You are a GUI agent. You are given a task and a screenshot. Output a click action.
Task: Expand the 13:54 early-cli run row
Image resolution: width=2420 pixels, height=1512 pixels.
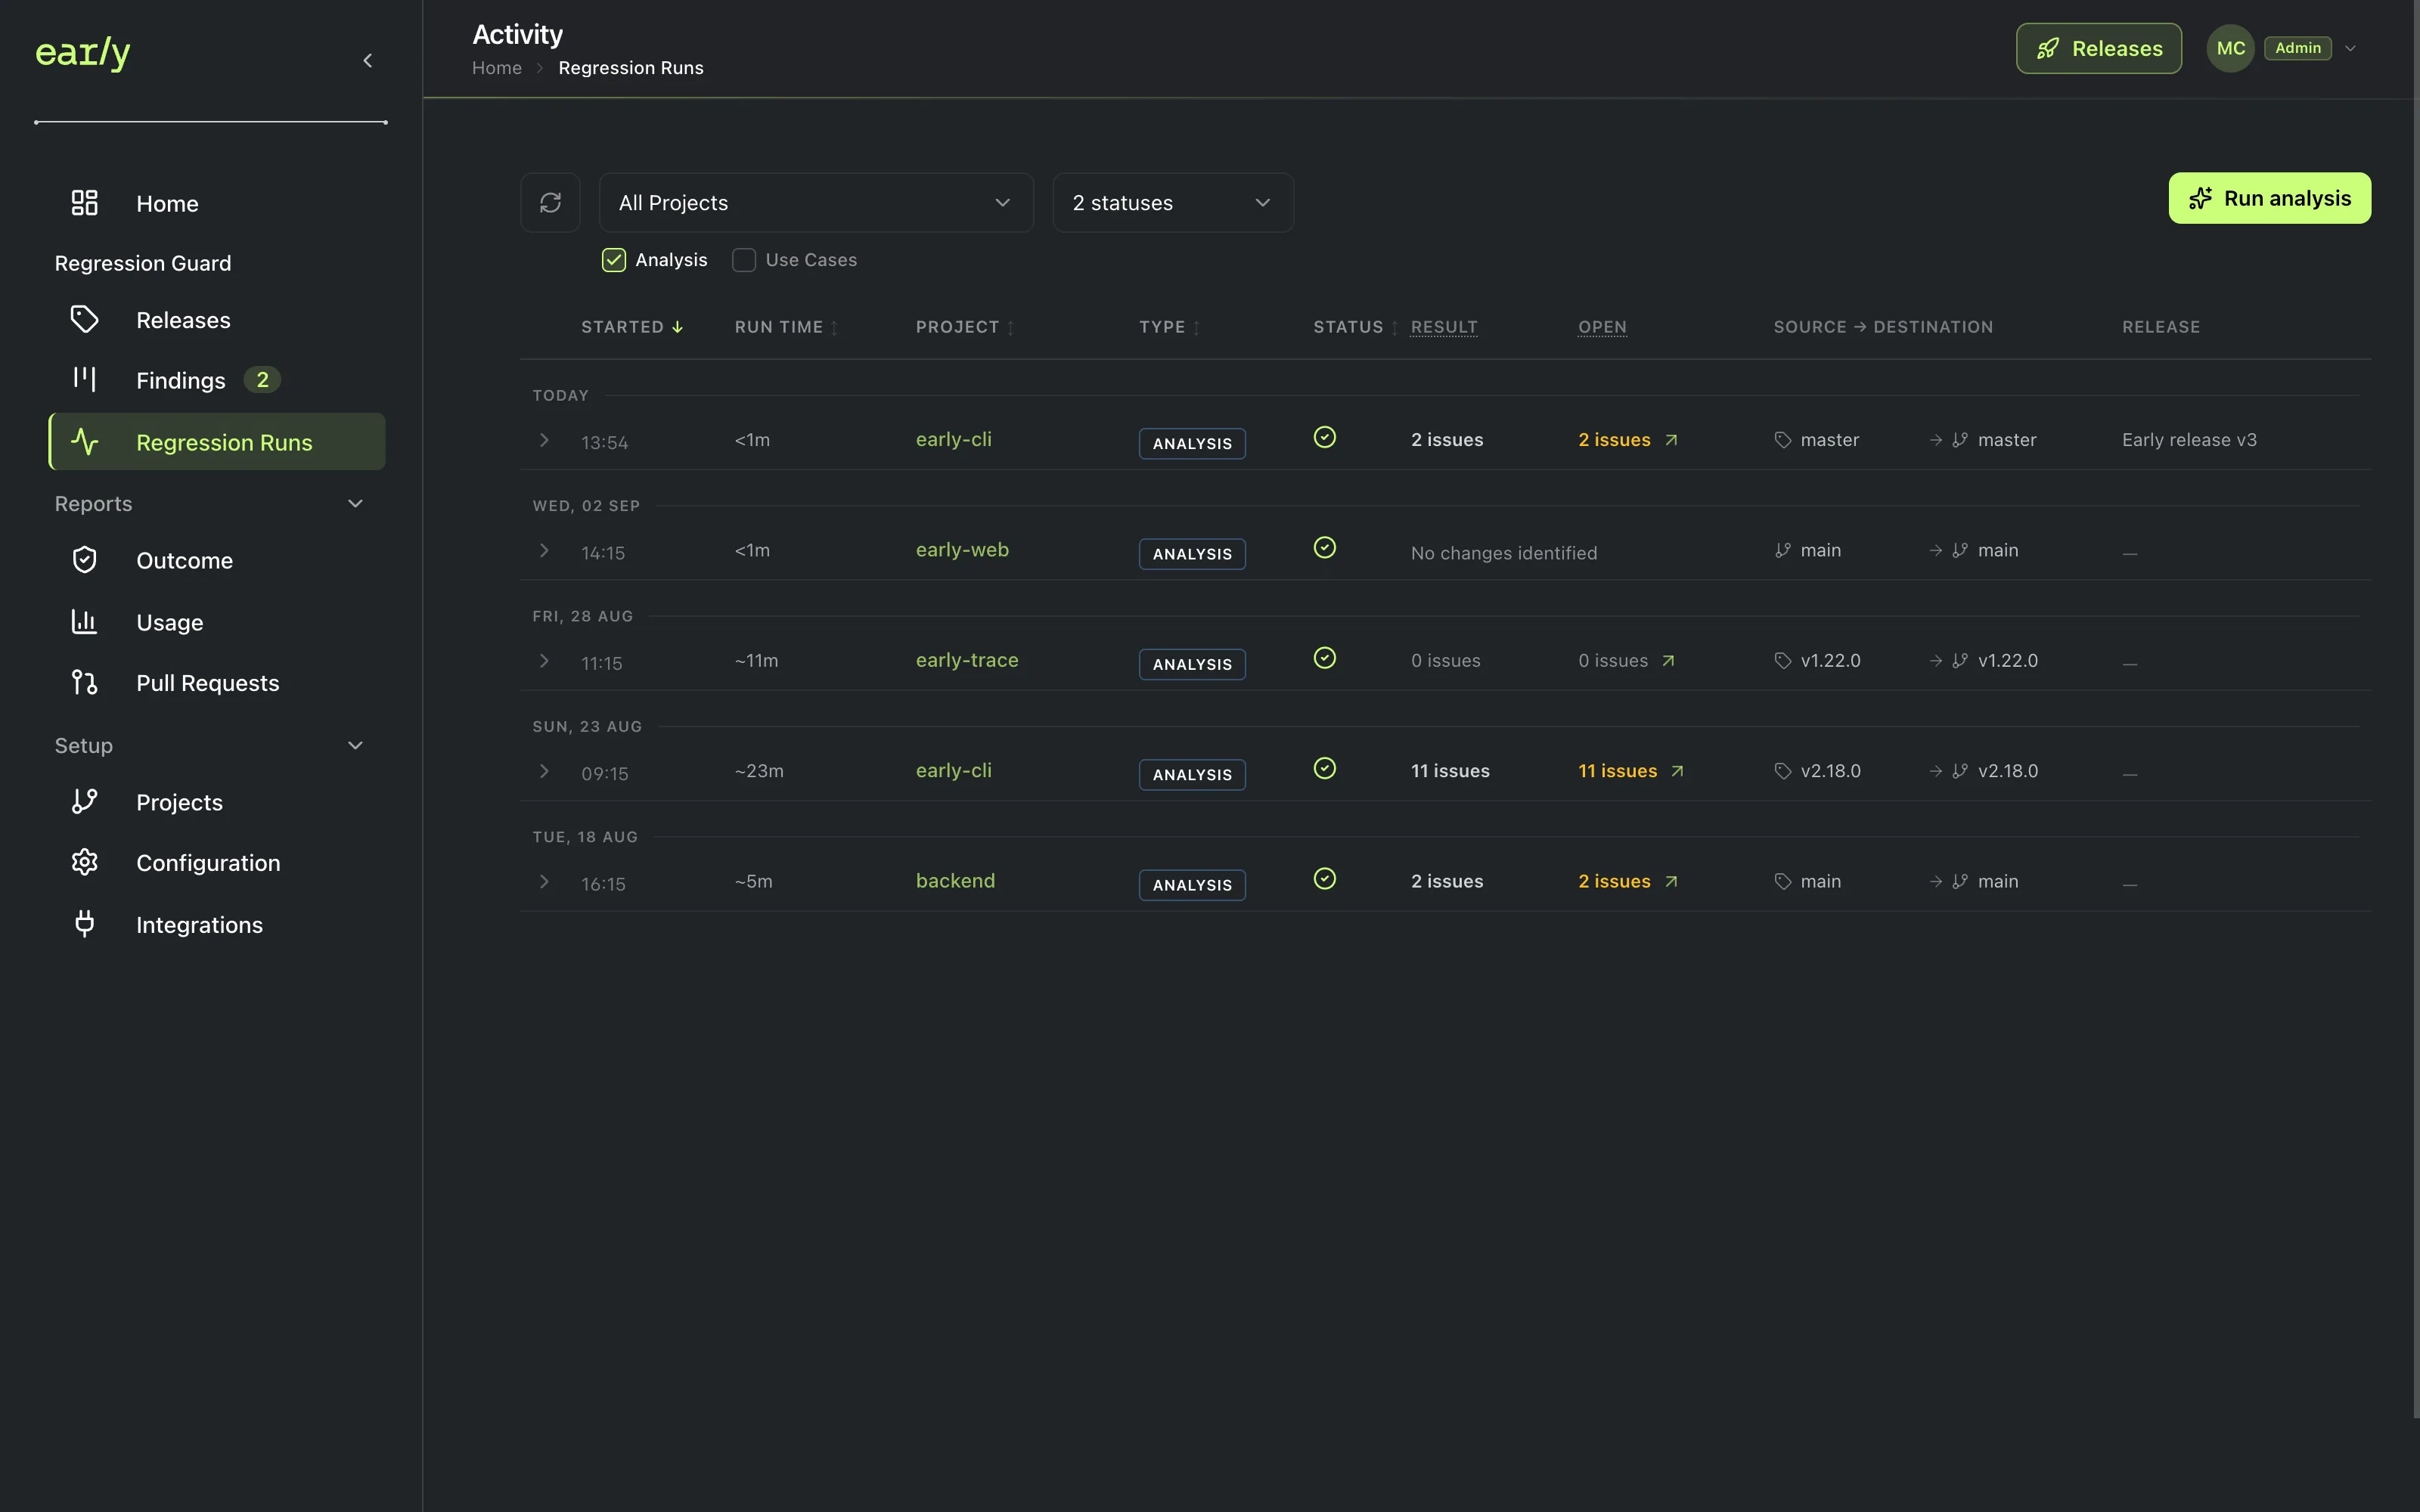(x=544, y=440)
